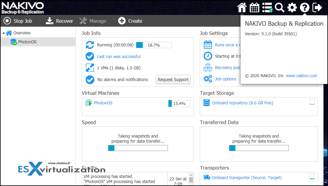Click the search magnifier icon
Image resolution: width=328 pixels, height=186 pixels.
coord(280,7)
